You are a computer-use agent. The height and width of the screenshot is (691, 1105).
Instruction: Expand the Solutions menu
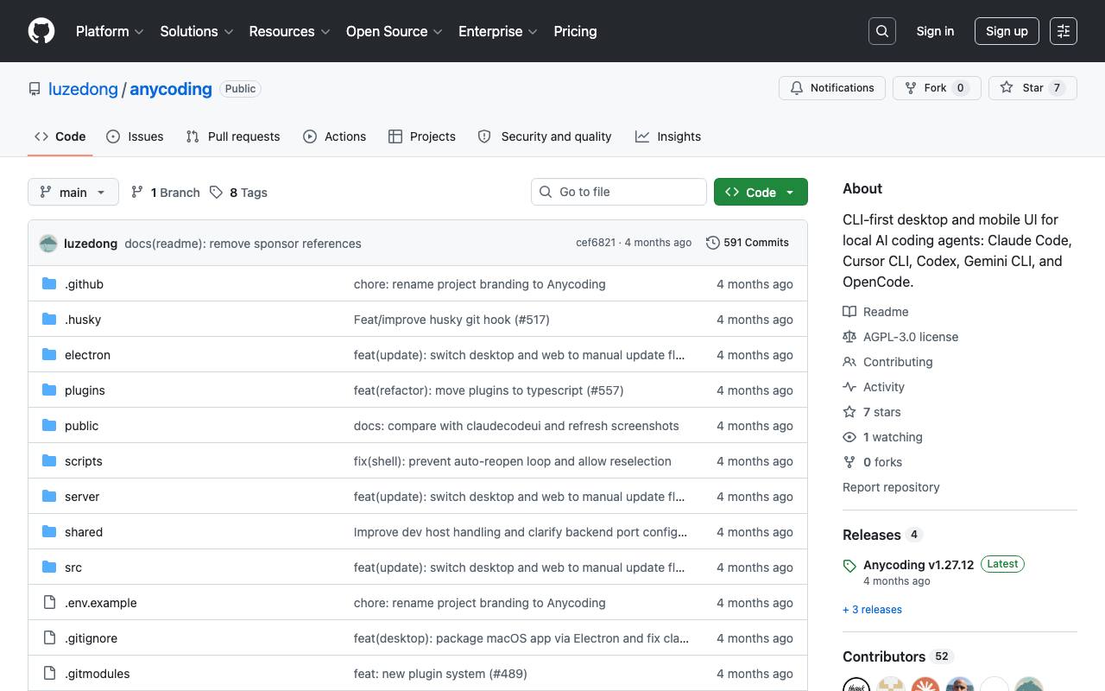197,31
